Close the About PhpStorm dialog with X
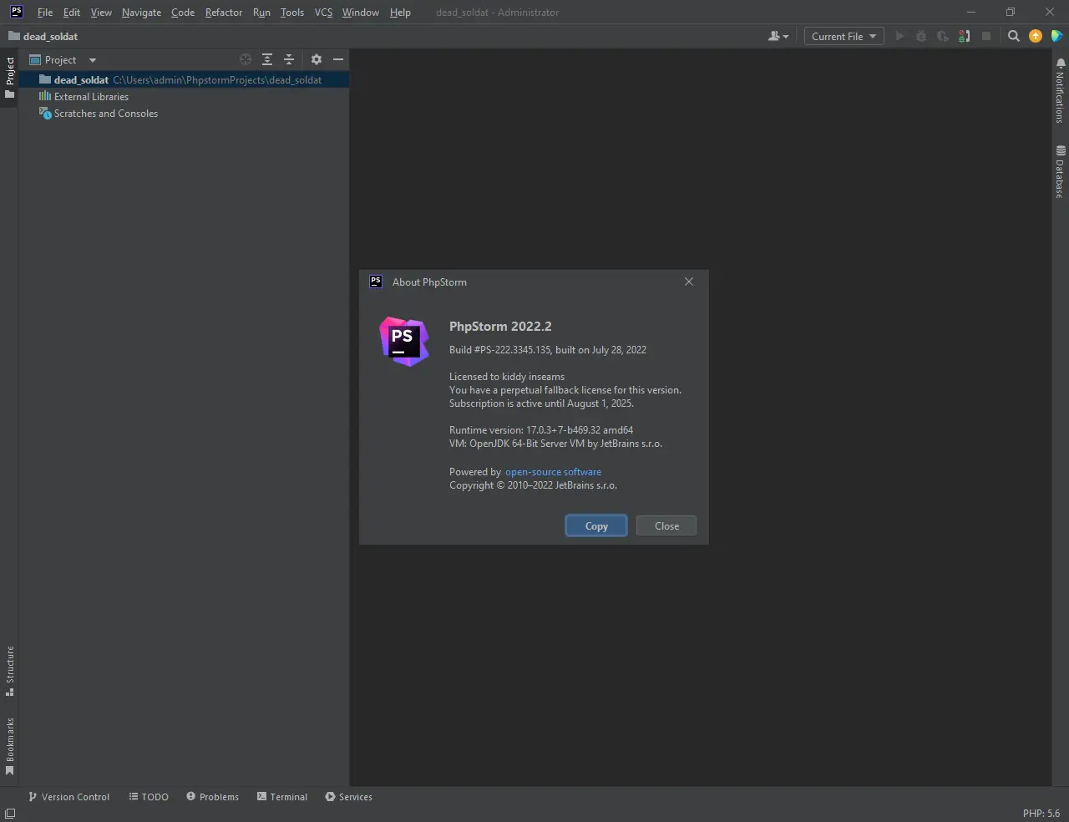 (x=689, y=282)
